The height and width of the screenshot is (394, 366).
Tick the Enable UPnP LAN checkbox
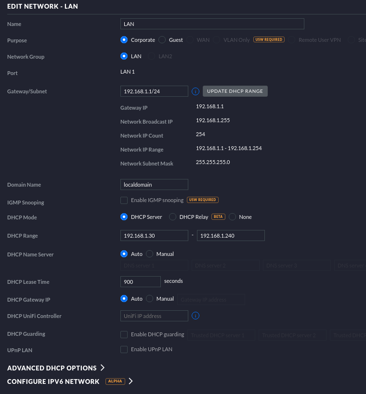(x=124, y=349)
